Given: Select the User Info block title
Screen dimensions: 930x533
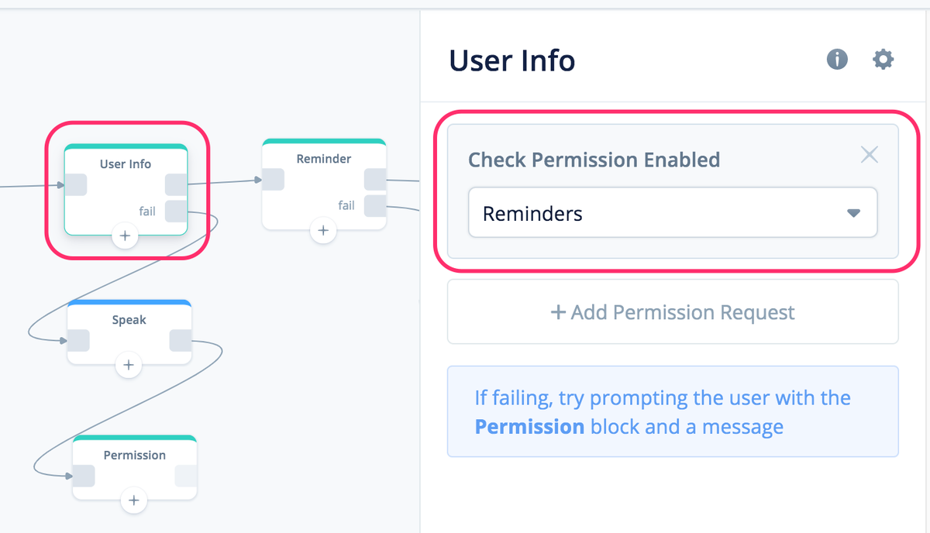Looking at the screenshot, I should 126,164.
